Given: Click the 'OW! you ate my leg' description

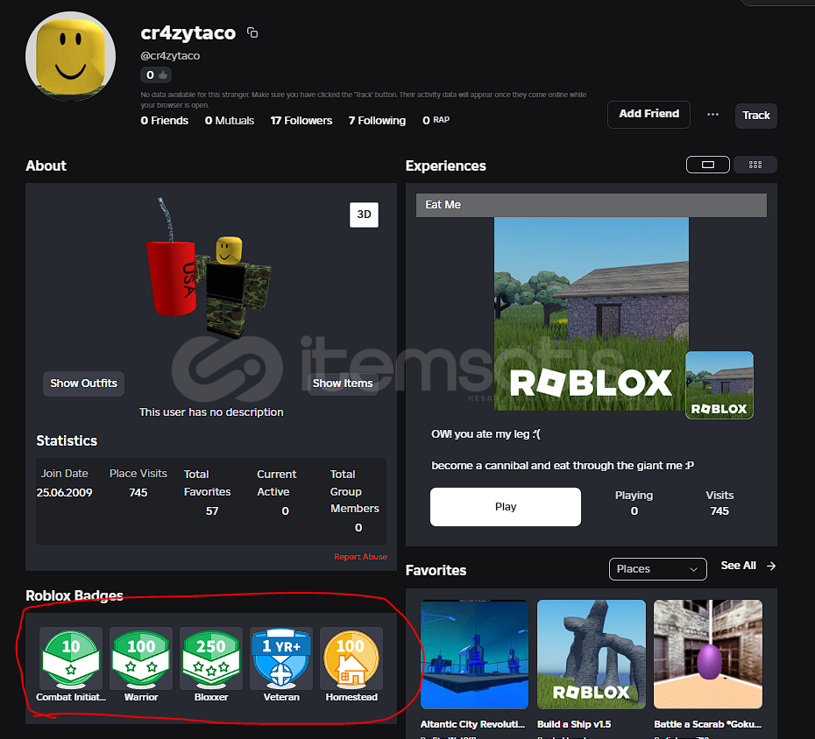Looking at the screenshot, I should [485, 434].
